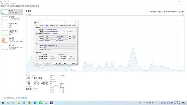Image resolution: width=187 pixels, height=105 pixels.
Task: Click the BIOS version 1802 field
Action: 60,47
